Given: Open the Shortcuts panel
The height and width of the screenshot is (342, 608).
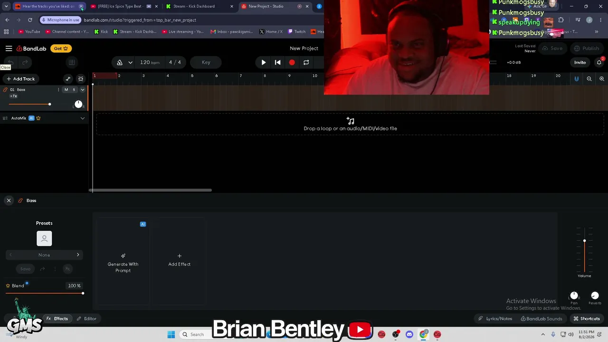Looking at the screenshot, I should (587, 319).
